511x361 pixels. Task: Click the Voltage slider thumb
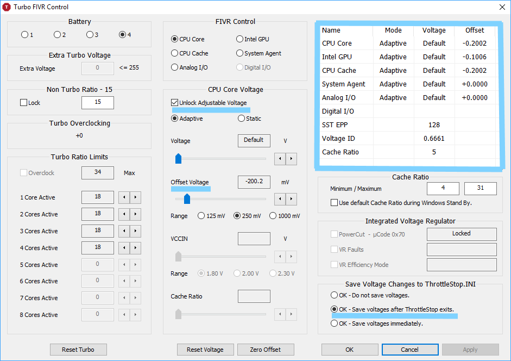point(178,158)
